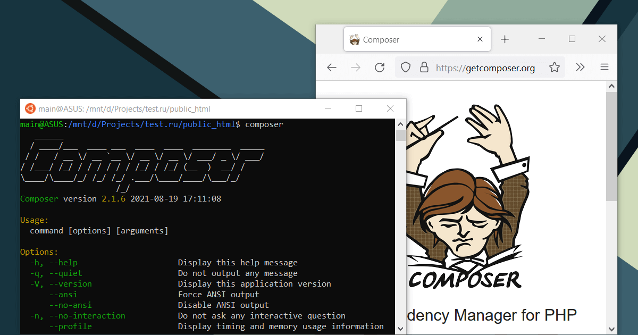This screenshot has height=335, width=638.
Task: Click the Ubuntu icon in terminal title bar
Action: tap(30, 108)
